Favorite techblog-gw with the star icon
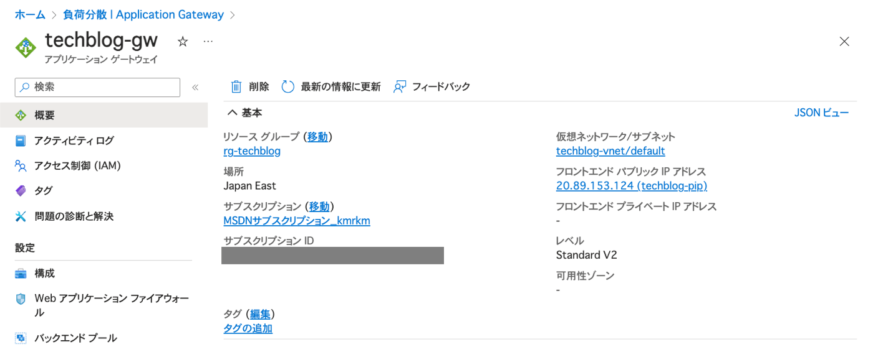873x352 pixels. [183, 42]
